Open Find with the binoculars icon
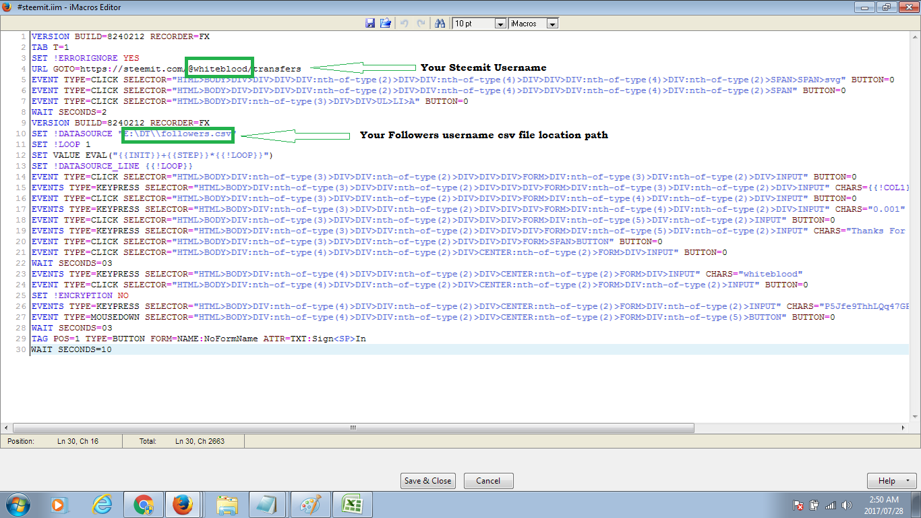This screenshot has height=518, width=921. pos(440,23)
